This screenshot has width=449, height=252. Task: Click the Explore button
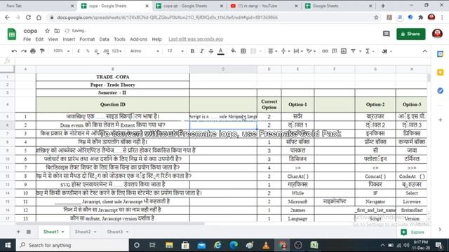point(413,232)
